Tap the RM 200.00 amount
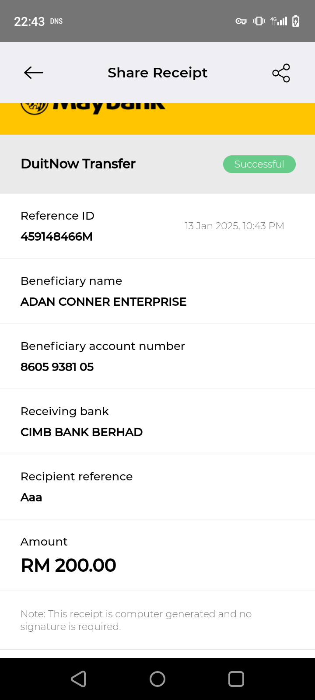Screen dimensions: 315x700 [68, 565]
